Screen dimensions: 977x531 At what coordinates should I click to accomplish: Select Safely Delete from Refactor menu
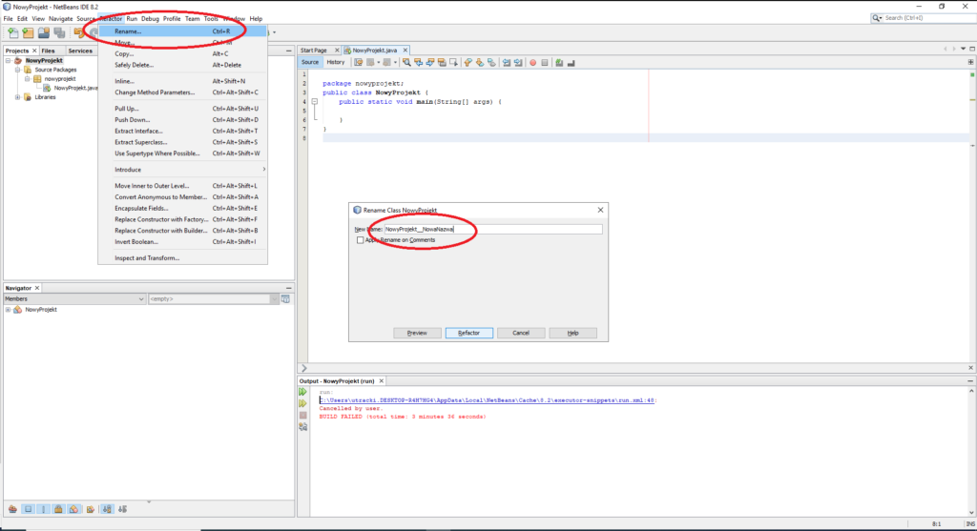pos(133,65)
